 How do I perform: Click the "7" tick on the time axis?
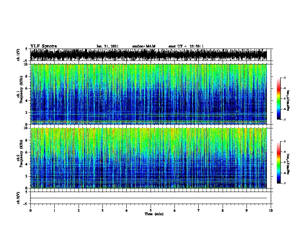point(199,211)
